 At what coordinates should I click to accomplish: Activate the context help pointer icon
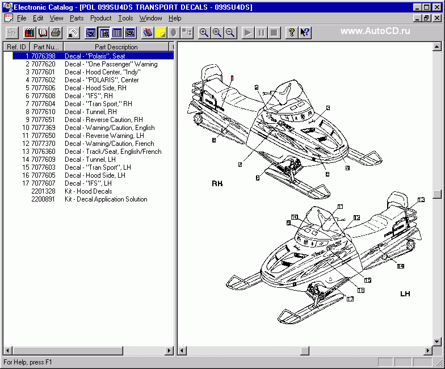click(305, 33)
